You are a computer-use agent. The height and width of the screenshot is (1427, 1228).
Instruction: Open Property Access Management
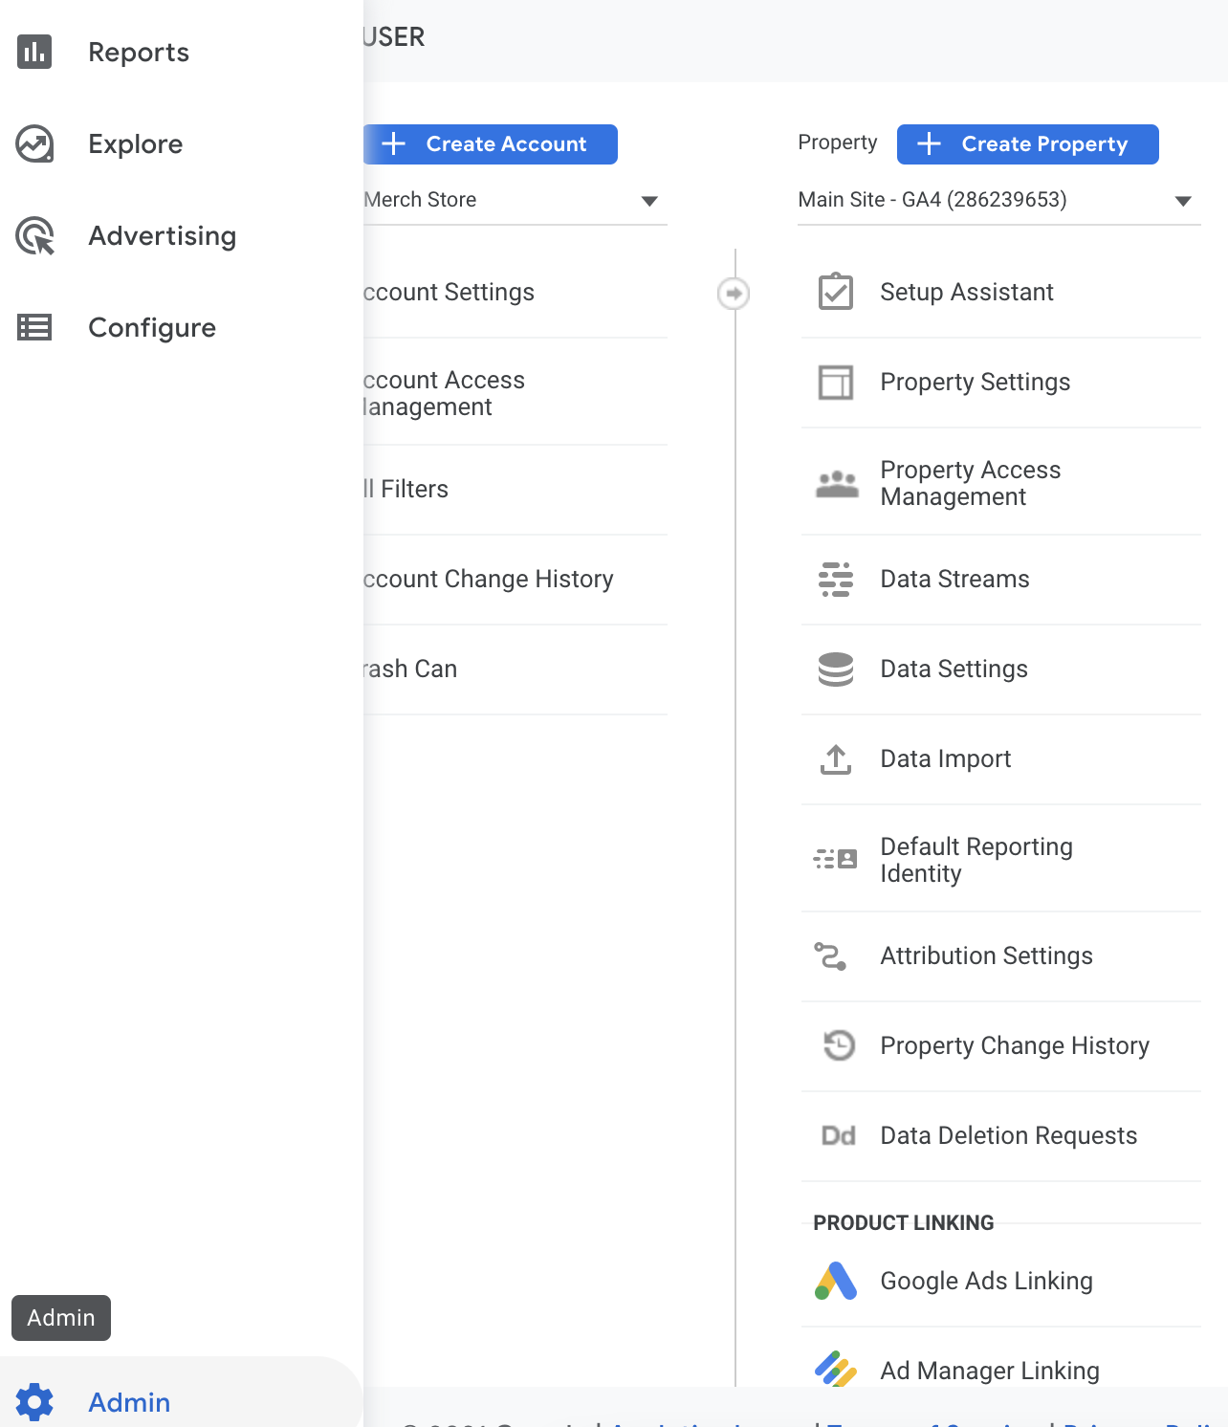point(970,483)
